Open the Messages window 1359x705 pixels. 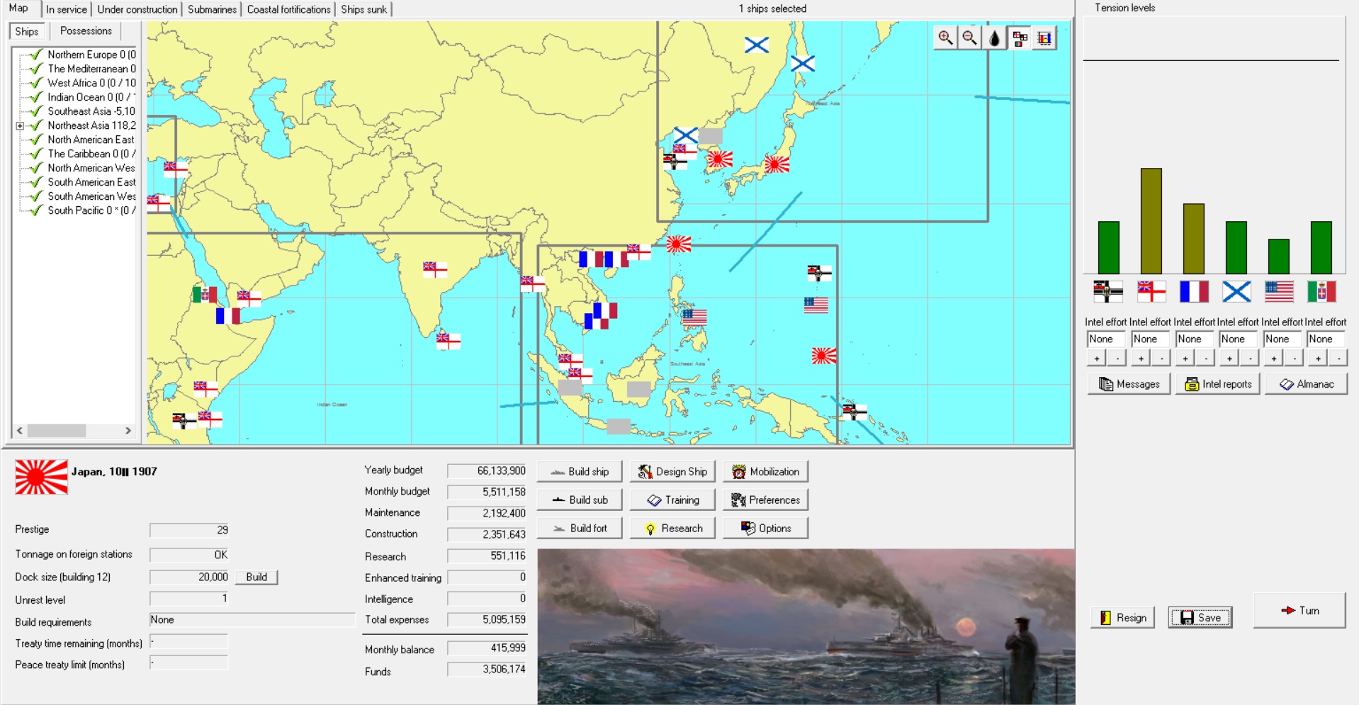pos(1129,384)
